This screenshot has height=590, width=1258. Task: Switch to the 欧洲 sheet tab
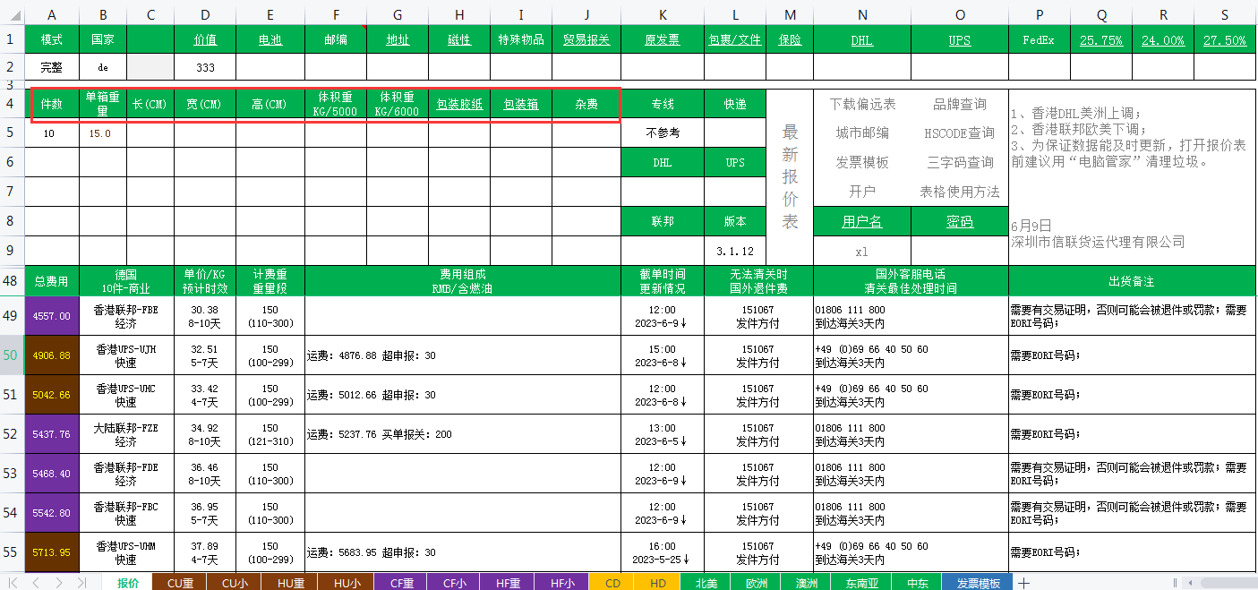pos(757,583)
